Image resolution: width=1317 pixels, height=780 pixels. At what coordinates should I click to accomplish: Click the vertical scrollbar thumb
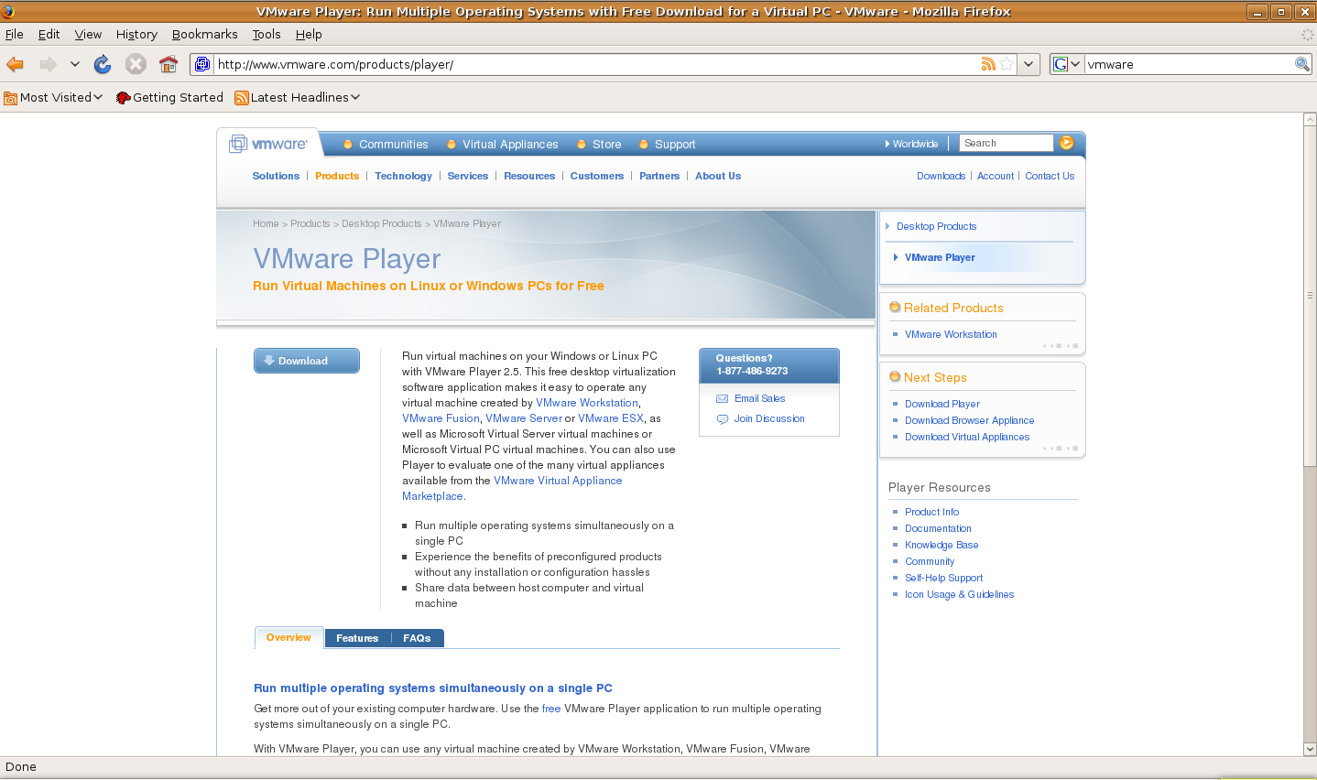tap(1310, 296)
